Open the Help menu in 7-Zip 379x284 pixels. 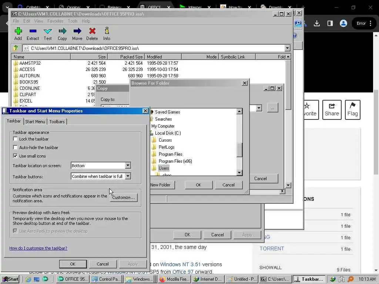[85, 21]
